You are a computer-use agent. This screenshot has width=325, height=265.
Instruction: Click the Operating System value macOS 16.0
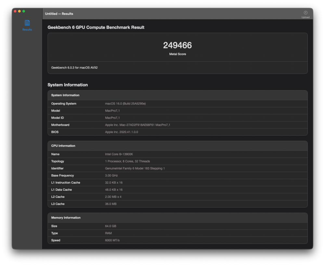(x=125, y=104)
